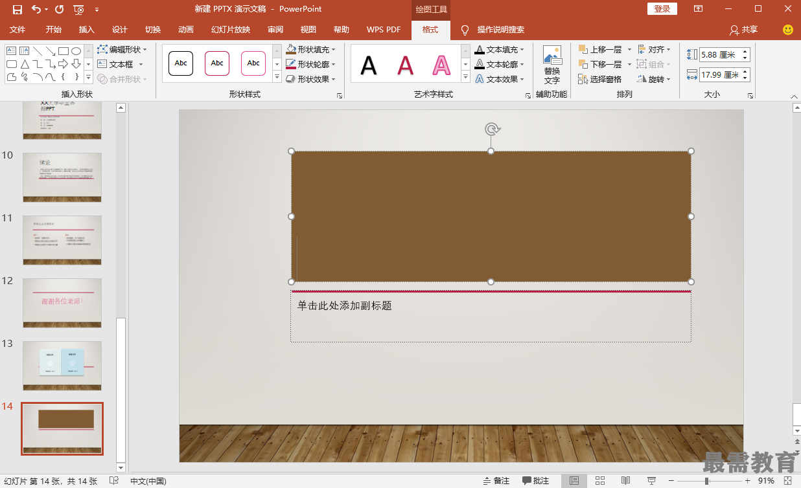Open 形状轮廓 (Shape Outline) color menu
This screenshot has height=488, width=801.
(x=311, y=64)
